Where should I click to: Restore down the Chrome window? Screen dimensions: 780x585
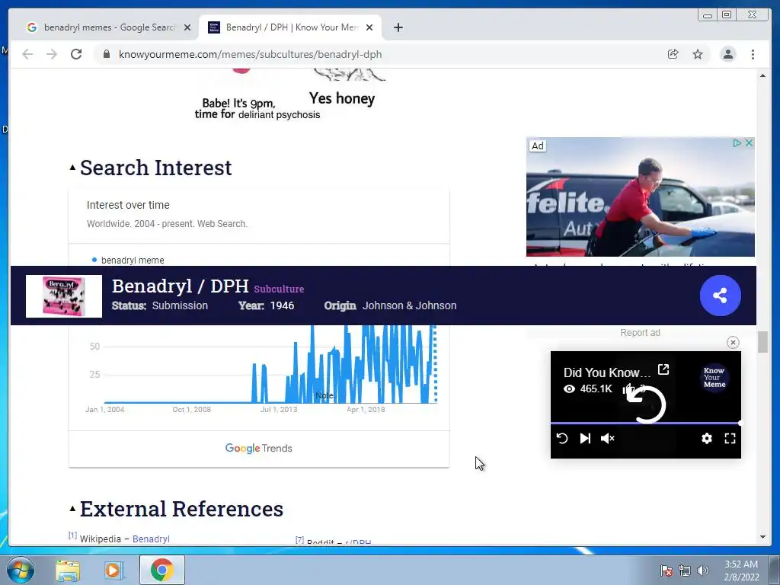click(x=726, y=15)
